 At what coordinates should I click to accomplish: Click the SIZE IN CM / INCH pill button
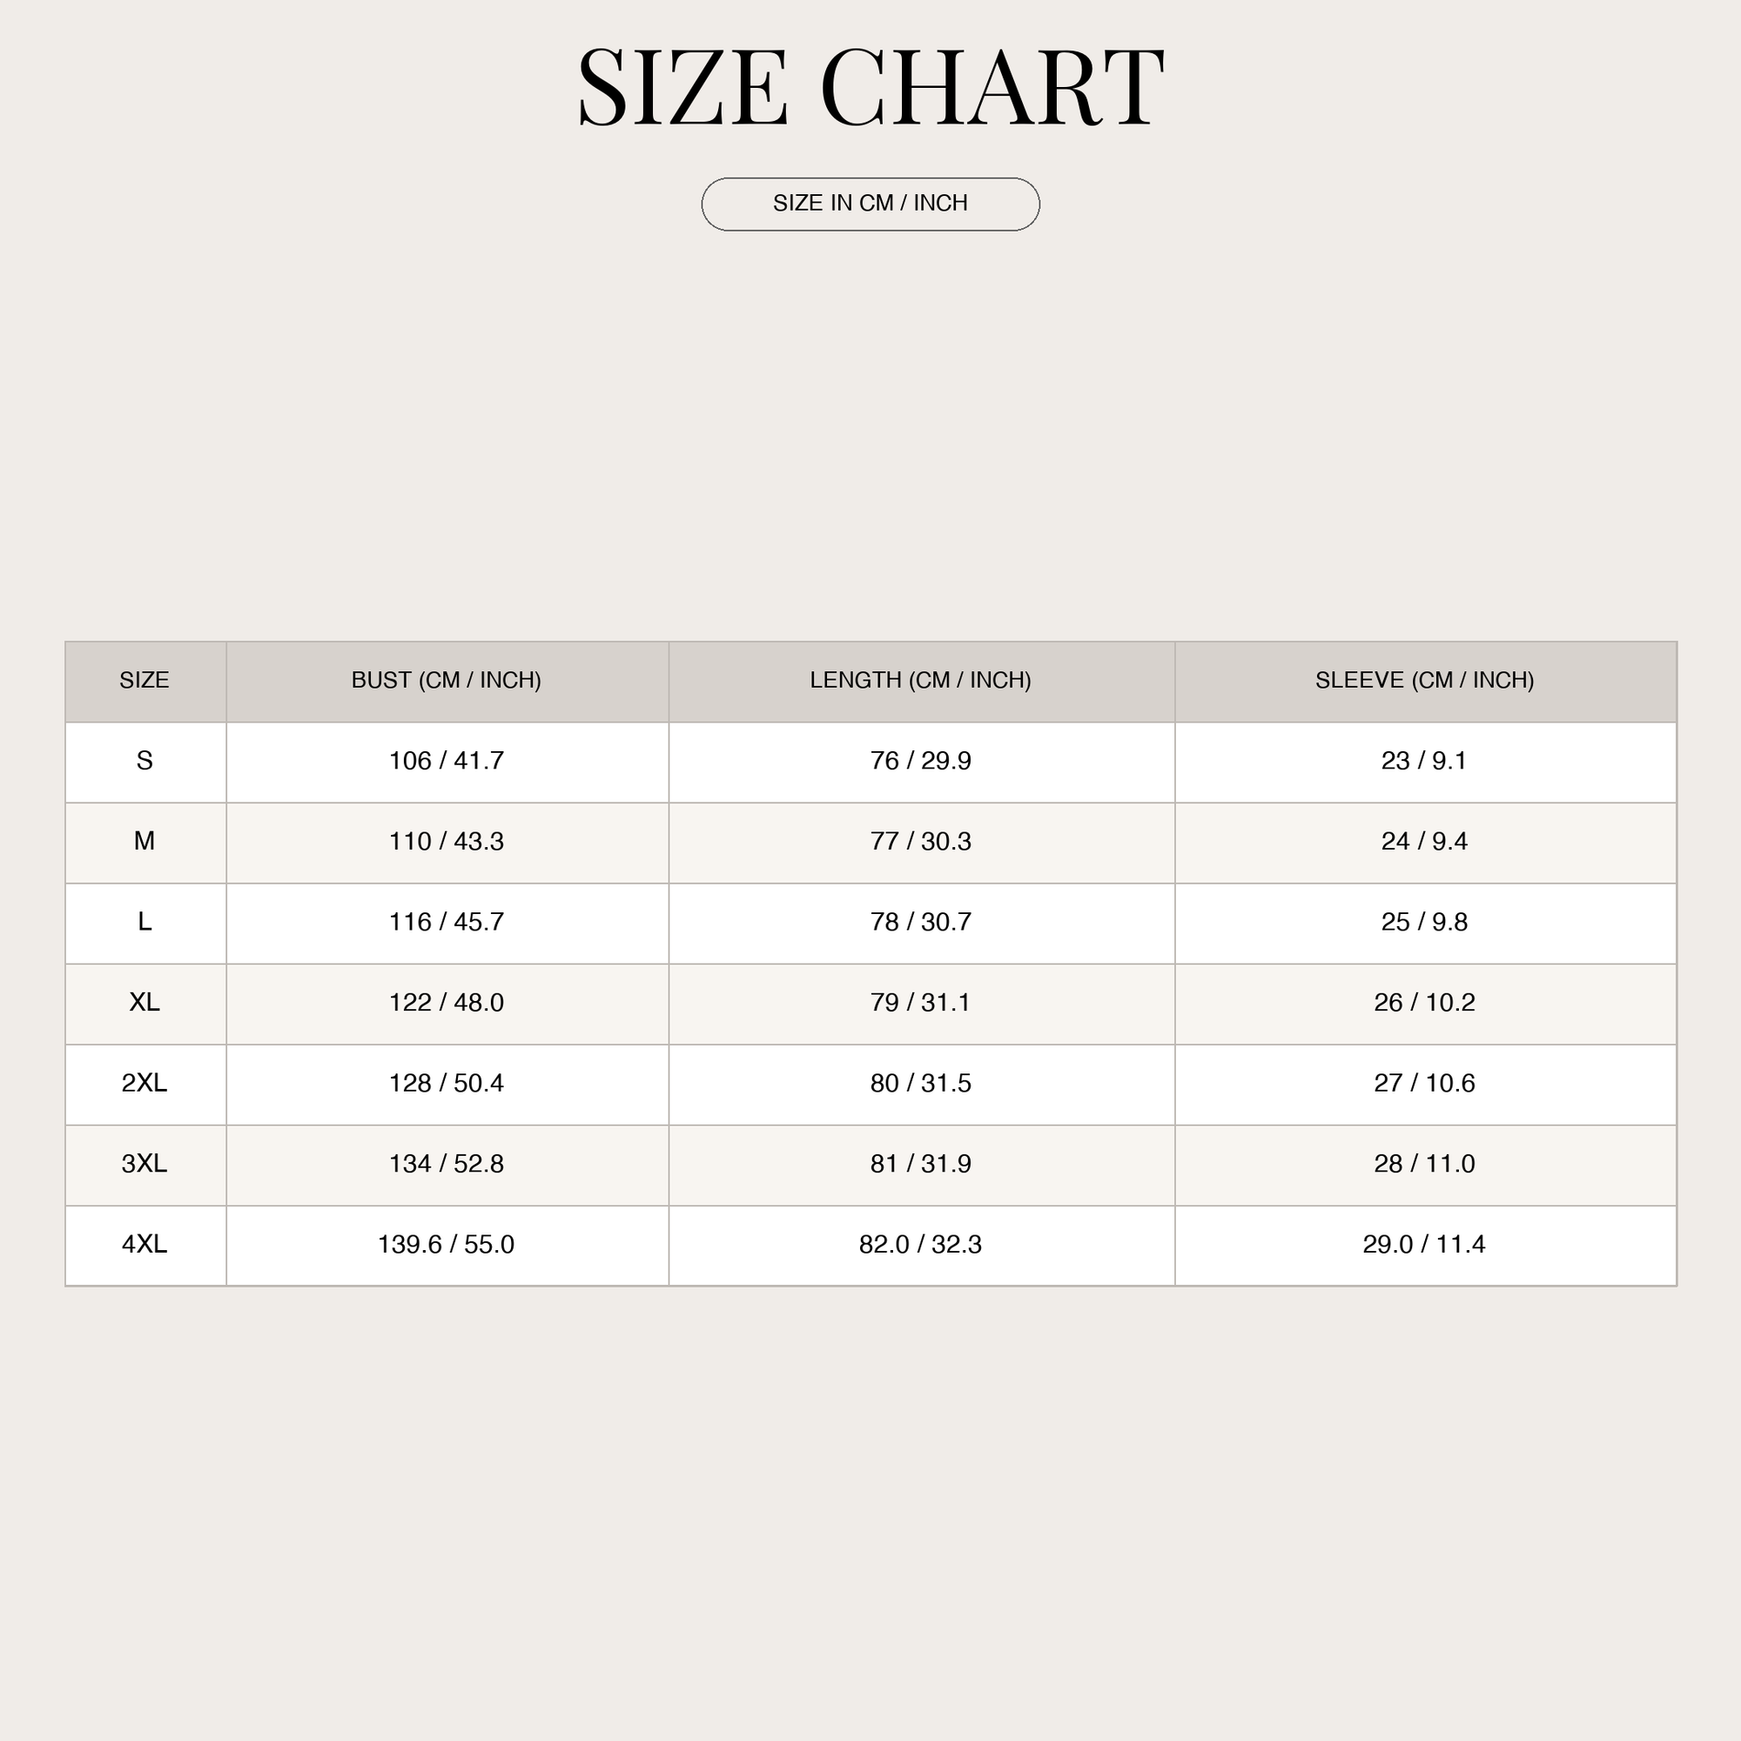tap(870, 205)
